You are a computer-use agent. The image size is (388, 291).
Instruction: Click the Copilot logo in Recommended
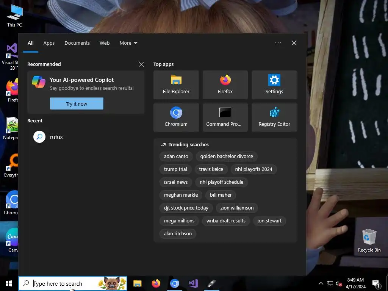(x=39, y=82)
